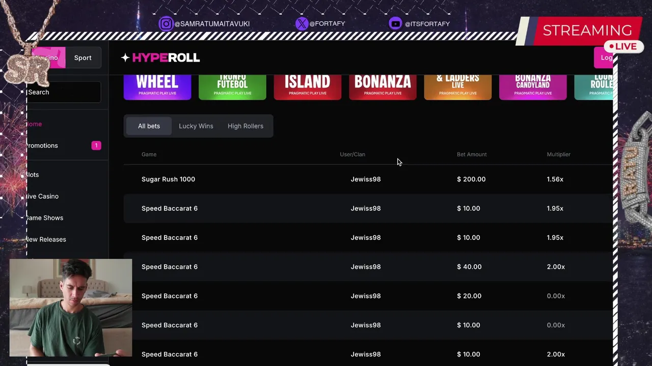This screenshot has width=652, height=366.
Task: Click the Hyperoll logo
Action: pyautogui.click(x=160, y=58)
